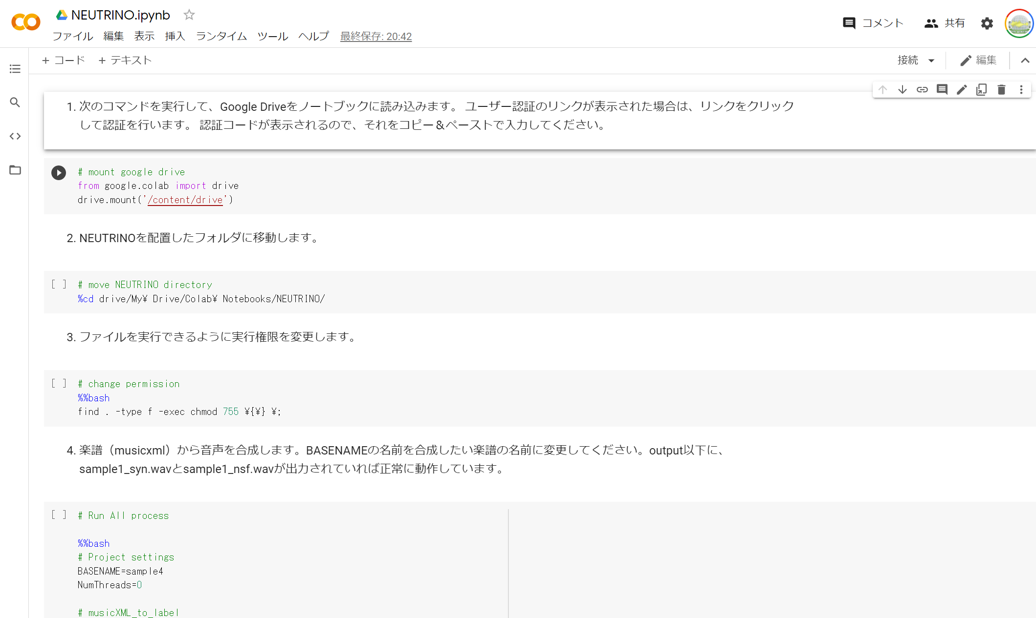Open the ファイル menu
The height and width of the screenshot is (618, 1036).
pos(72,36)
